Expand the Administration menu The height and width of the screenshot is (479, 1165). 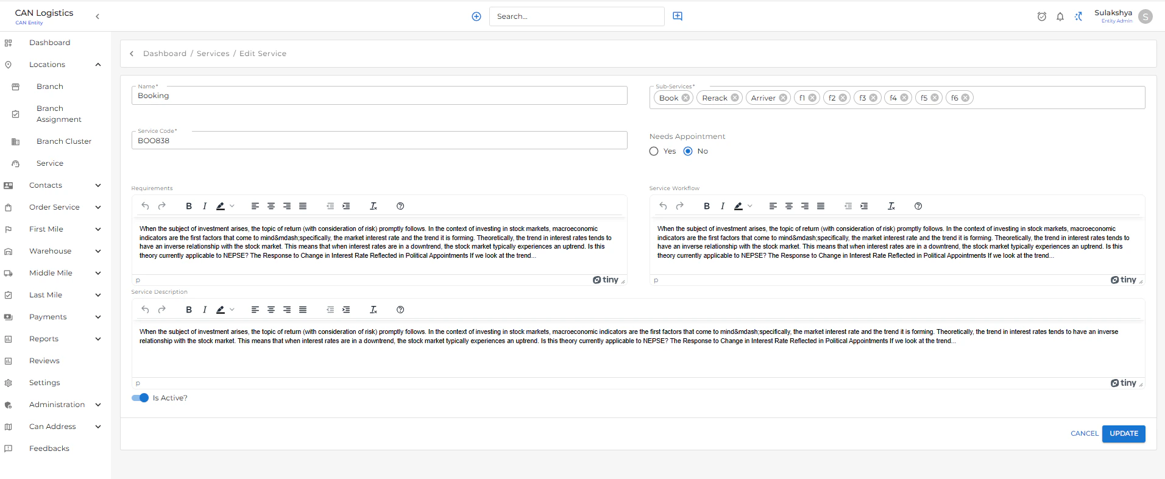98,405
